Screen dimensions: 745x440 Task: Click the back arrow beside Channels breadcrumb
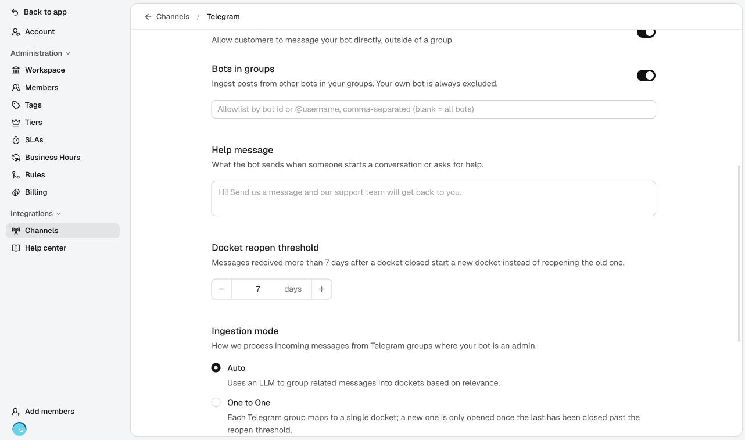pos(148,17)
